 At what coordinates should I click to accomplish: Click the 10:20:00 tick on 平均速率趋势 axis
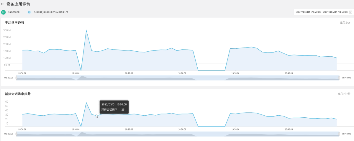tap(182, 73)
